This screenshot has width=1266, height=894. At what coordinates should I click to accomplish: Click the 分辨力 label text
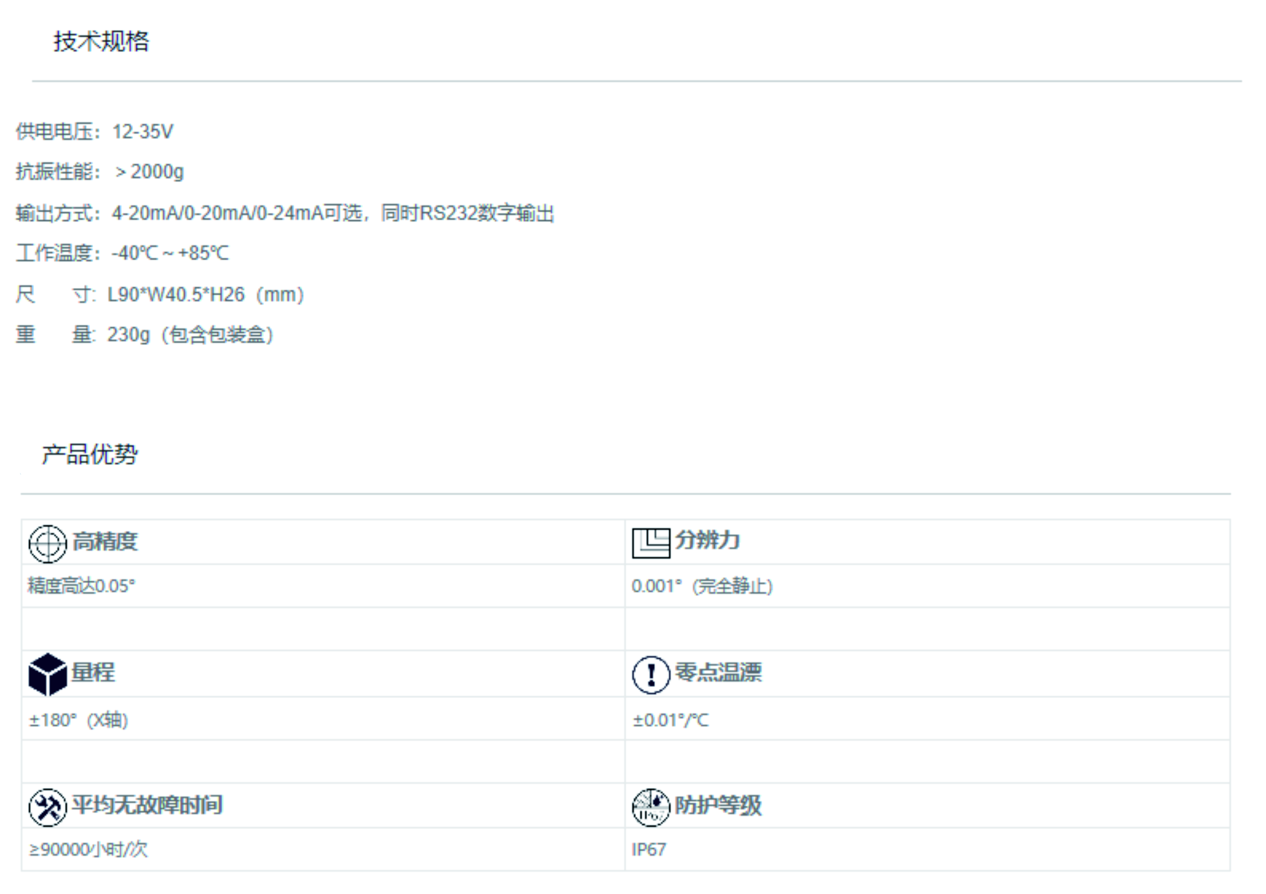point(707,539)
